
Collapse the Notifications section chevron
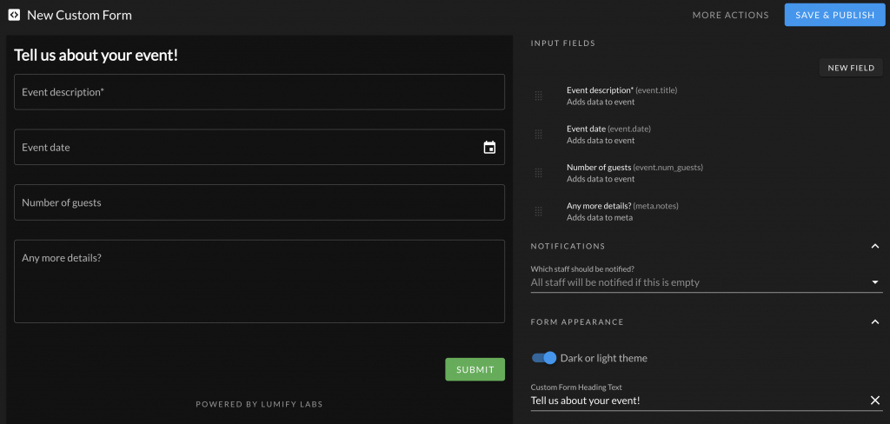874,247
